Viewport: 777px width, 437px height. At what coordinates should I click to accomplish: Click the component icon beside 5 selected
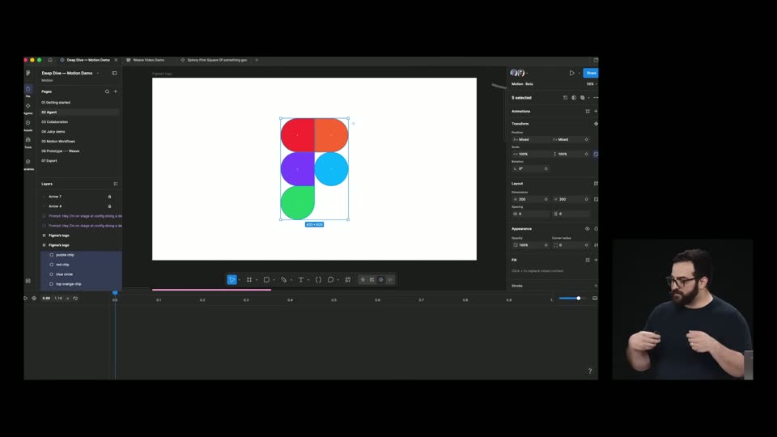pos(566,98)
